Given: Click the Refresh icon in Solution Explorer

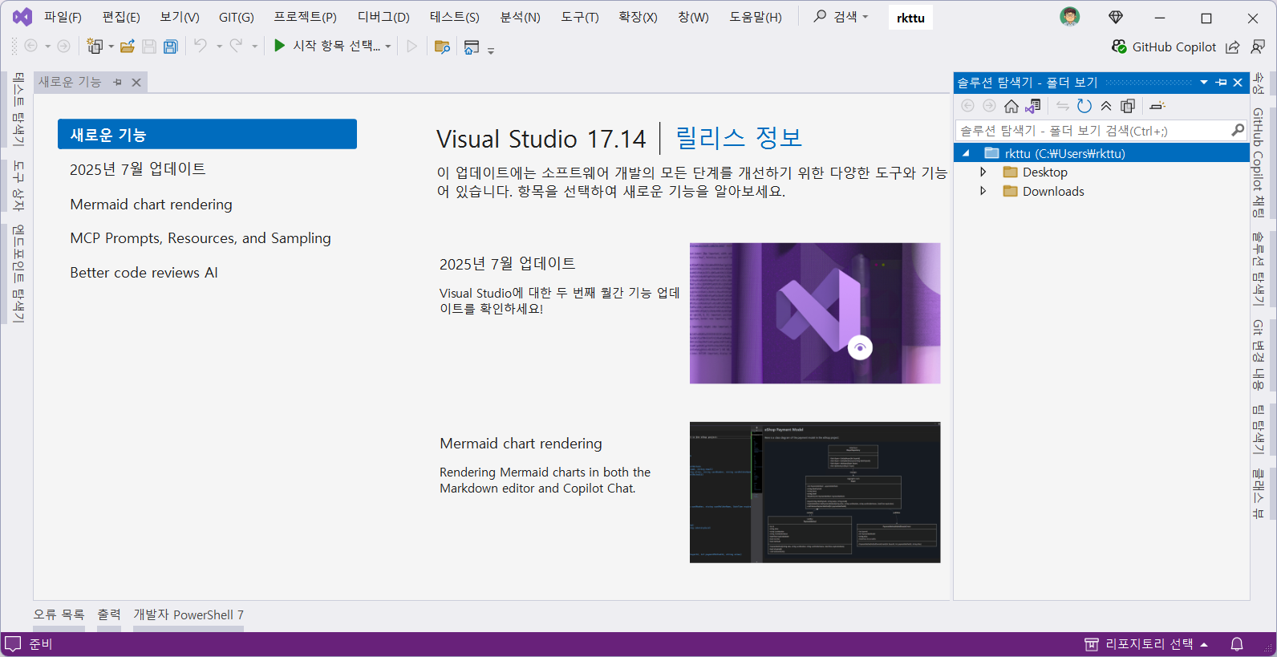Looking at the screenshot, I should [x=1084, y=106].
